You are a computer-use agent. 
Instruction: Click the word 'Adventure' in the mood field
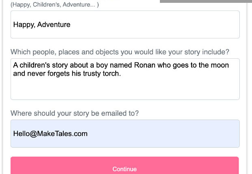pyautogui.click(x=54, y=25)
